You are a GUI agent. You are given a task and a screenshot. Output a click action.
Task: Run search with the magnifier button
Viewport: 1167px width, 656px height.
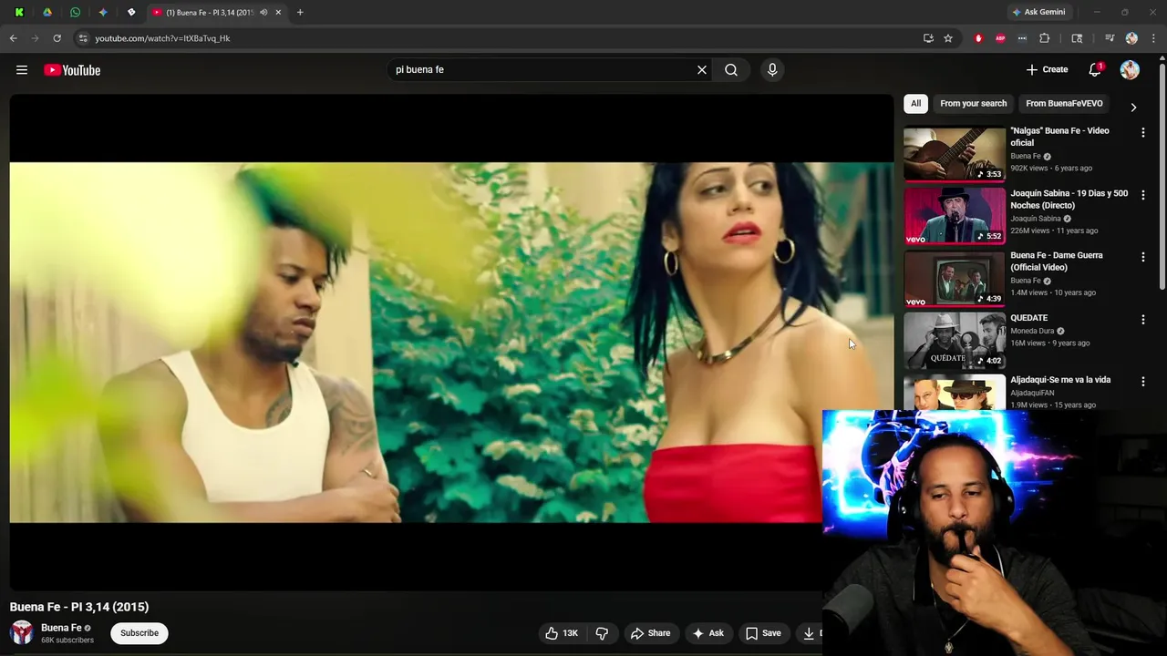tap(731, 70)
